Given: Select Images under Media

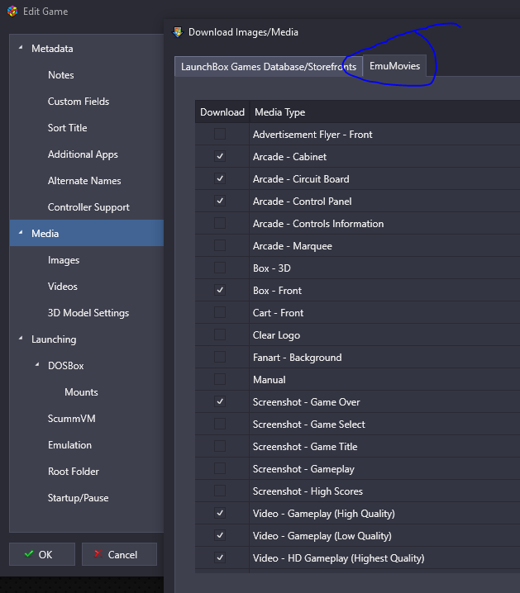Looking at the screenshot, I should [x=64, y=260].
